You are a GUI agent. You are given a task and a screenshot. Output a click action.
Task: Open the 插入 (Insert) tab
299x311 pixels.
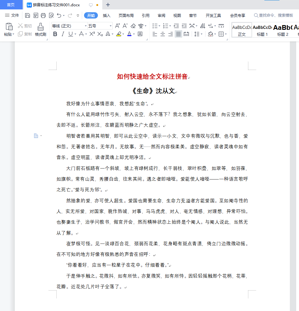[x=106, y=15]
